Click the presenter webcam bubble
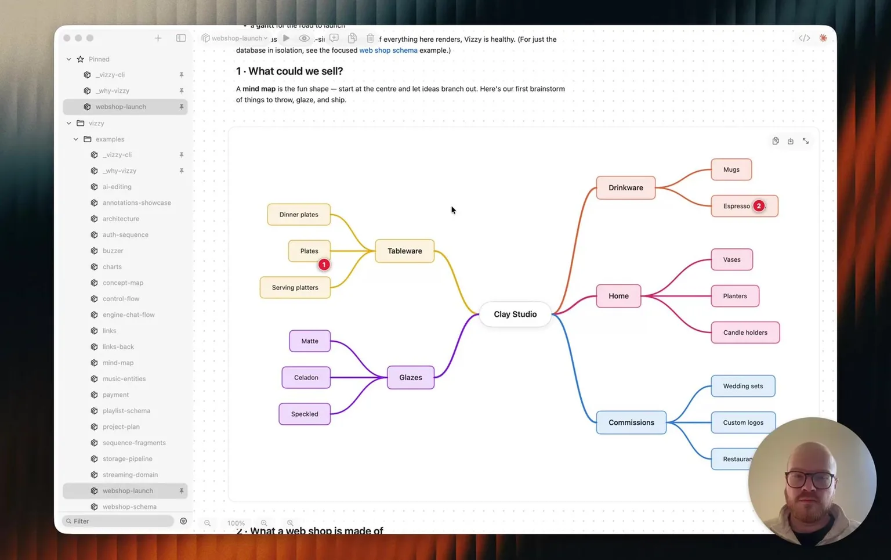Image resolution: width=891 pixels, height=560 pixels. click(x=812, y=482)
